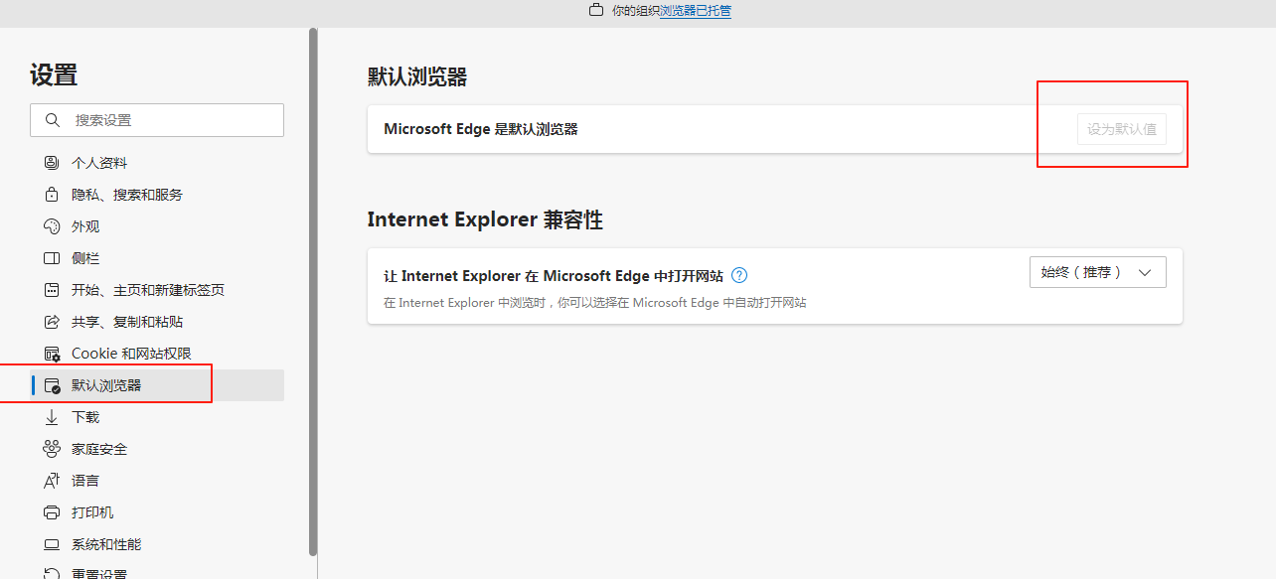Screen dimensions: 1276x579
Task: Click the 默认浏览器 section heading
Action: 417,77
